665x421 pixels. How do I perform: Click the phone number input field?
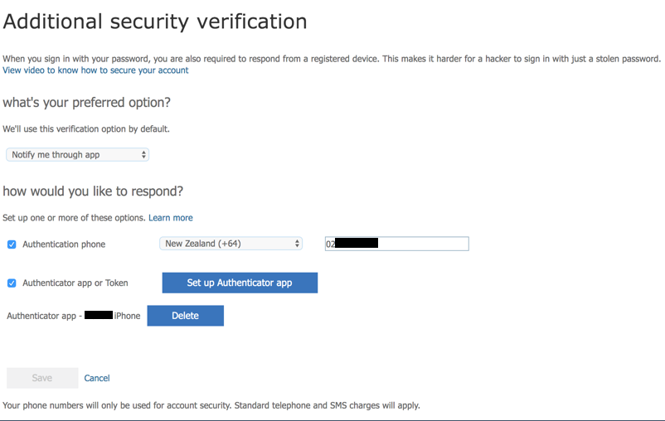pos(423,244)
